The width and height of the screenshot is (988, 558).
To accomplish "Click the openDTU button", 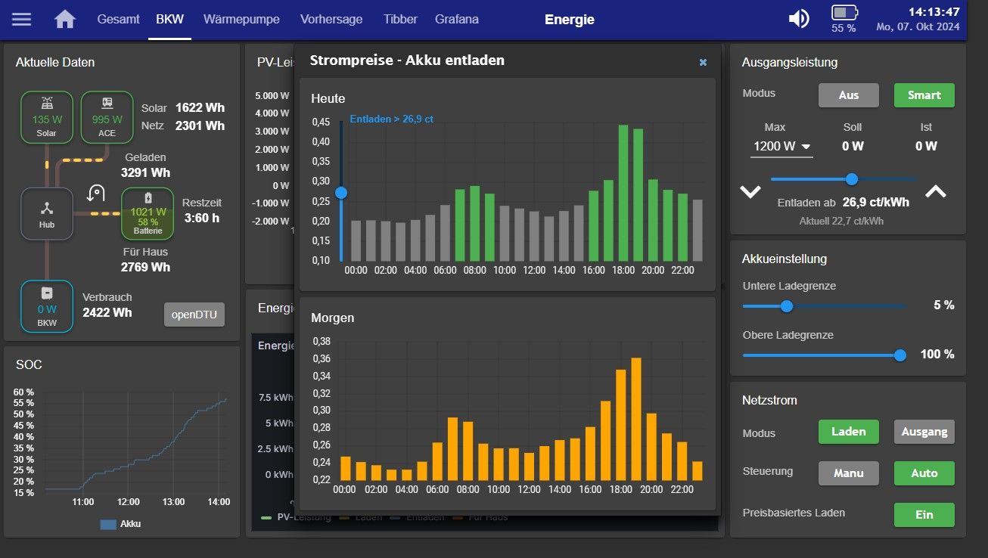I will pyautogui.click(x=194, y=315).
